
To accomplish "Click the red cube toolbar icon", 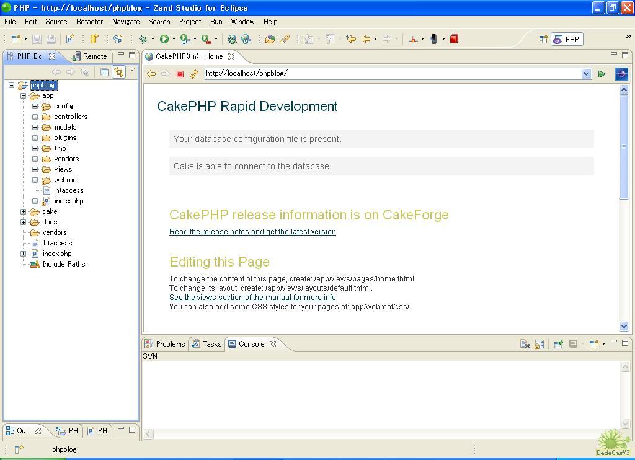I will coord(454,39).
